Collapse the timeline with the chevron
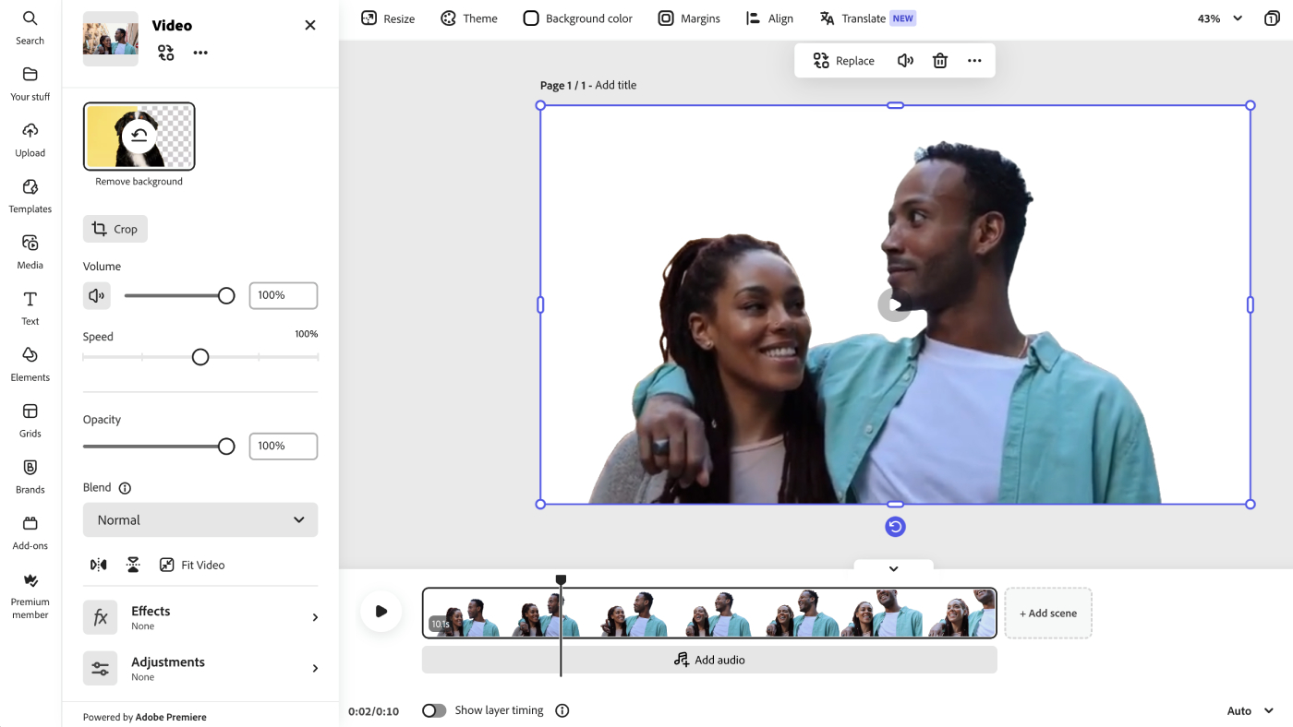This screenshot has height=727, width=1293. (893, 568)
